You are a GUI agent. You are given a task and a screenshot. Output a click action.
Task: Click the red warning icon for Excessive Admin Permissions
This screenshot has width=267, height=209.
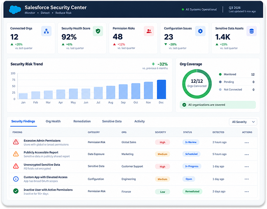pos(16,142)
